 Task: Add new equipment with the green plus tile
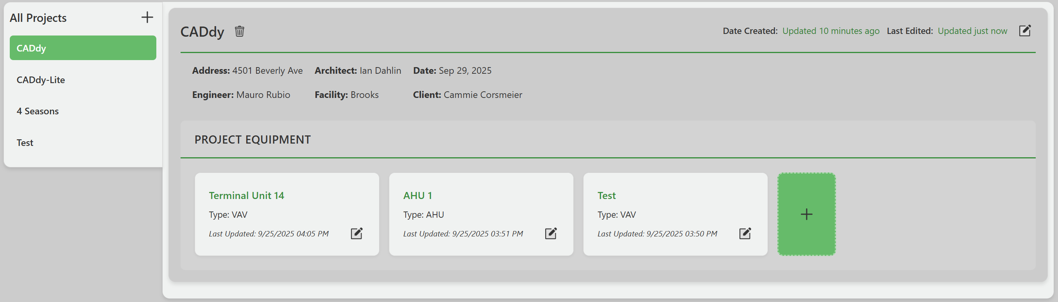[806, 214]
